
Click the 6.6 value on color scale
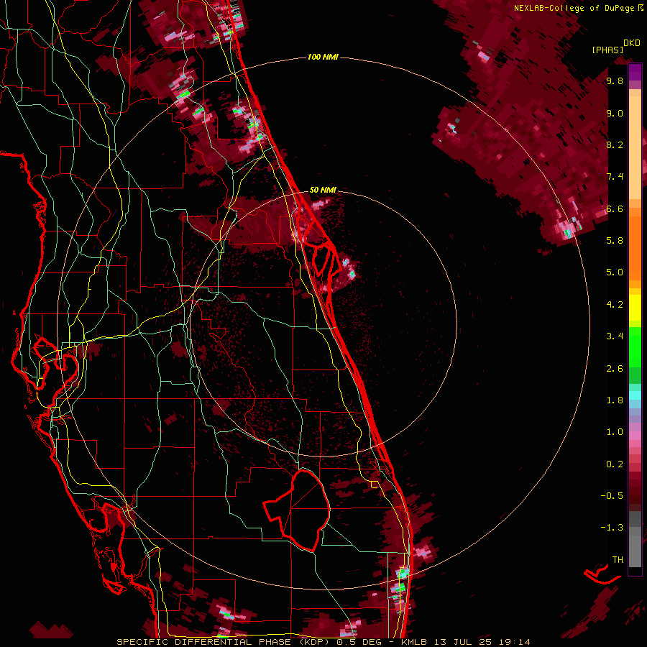[x=615, y=209]
